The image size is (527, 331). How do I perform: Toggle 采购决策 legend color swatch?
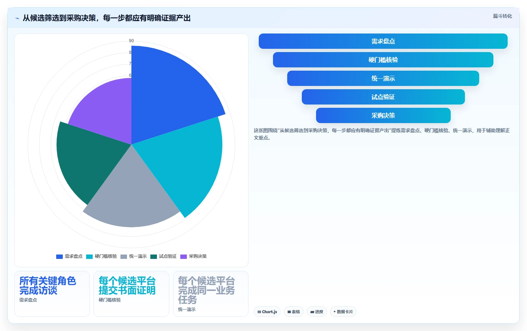(184, 256)
